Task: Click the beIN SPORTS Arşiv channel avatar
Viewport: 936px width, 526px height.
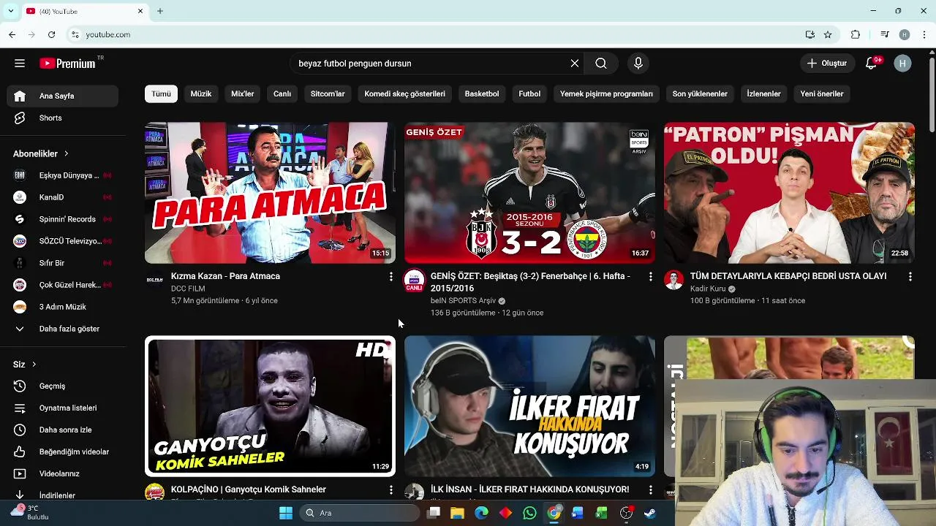Action: 414,281
